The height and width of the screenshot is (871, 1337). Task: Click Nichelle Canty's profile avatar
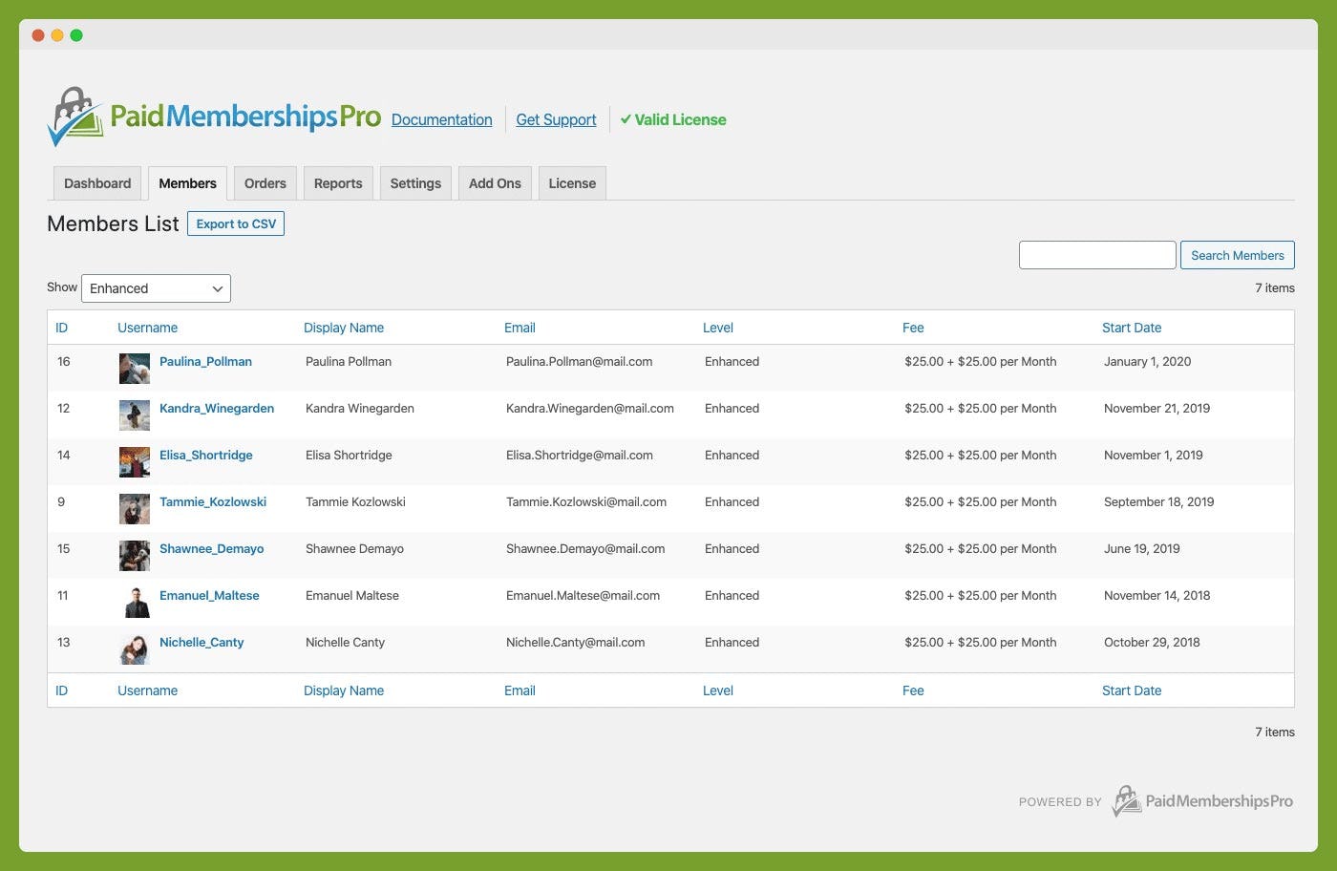coord(134,648)
